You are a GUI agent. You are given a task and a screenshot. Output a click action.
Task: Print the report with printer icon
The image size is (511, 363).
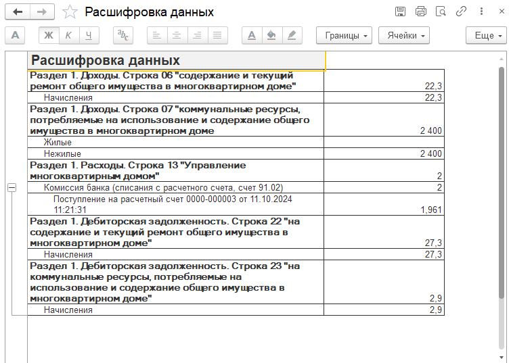(420, 11)
